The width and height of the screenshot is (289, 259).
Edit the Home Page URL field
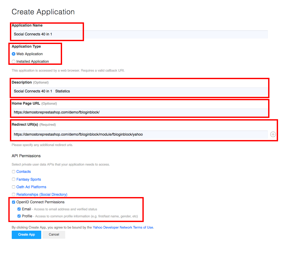[x=140, y=112]
